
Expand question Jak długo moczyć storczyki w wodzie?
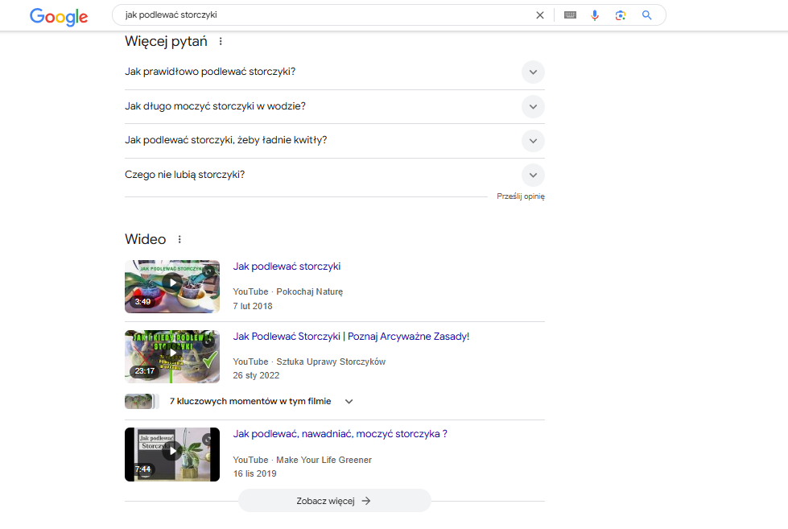click(x=533, y=106)
